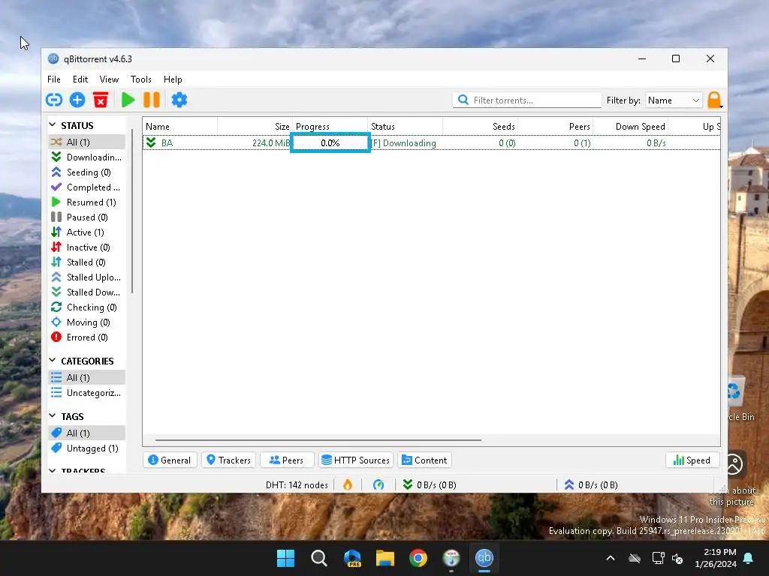Filter by Checking (0) status
Viewport: 769px width, 576px height.
click(x=86, y=307)
